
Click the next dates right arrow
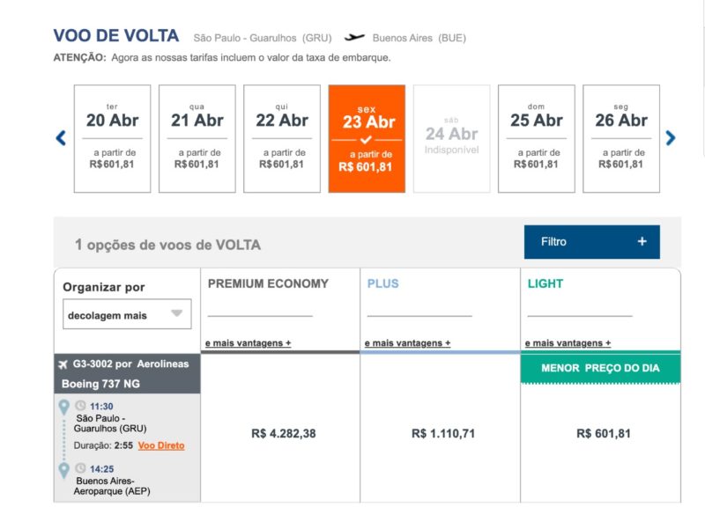671,138
